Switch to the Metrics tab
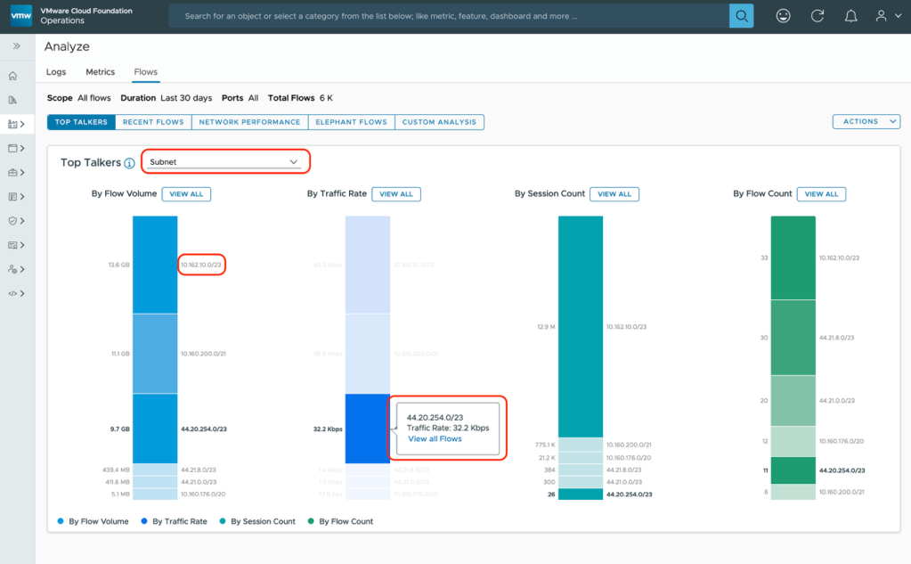911x564 pixels. 100,72
